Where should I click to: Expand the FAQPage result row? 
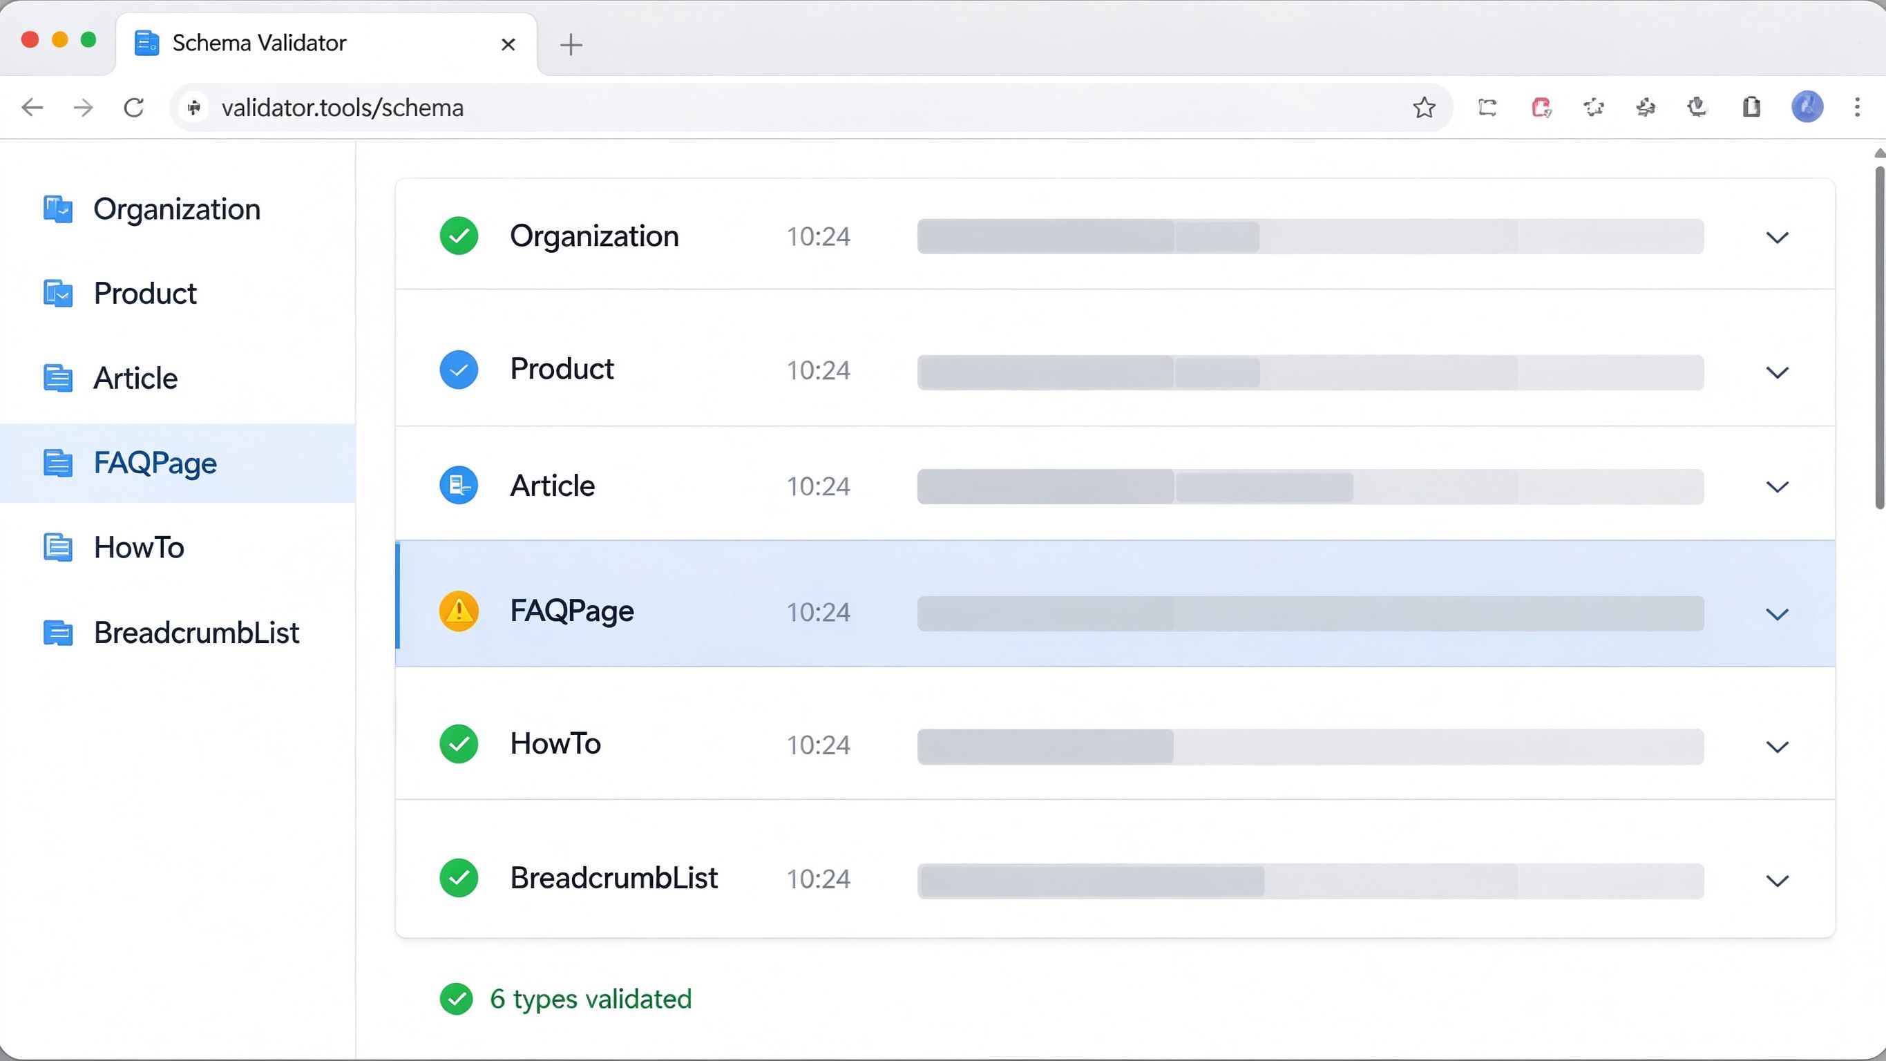click(1778, 614)
